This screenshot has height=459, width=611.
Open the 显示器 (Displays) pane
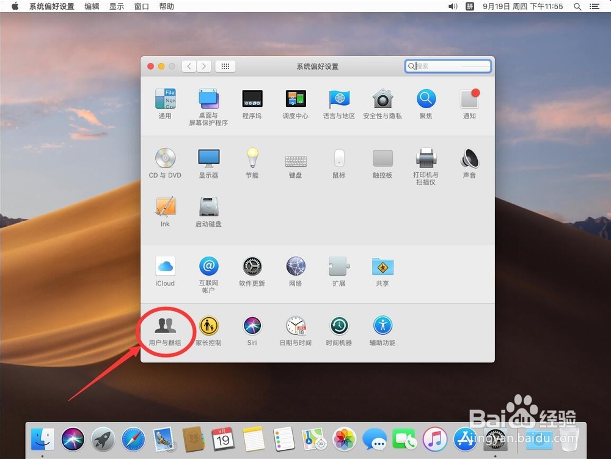click(208, 163)
